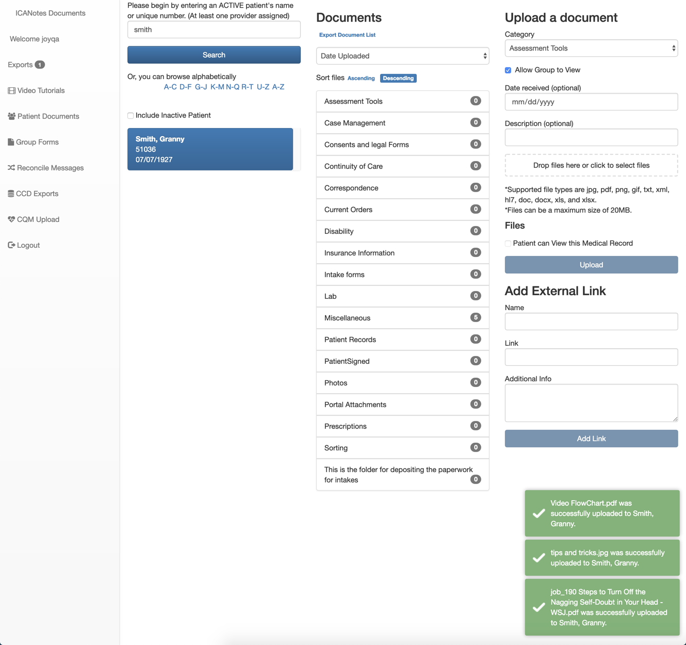The height and width of the screenshot is (645, 686).
Task: Click the drop files upload area
Action: click(591, 165)
